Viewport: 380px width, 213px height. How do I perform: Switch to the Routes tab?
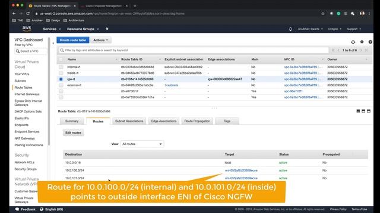point(98,121)
